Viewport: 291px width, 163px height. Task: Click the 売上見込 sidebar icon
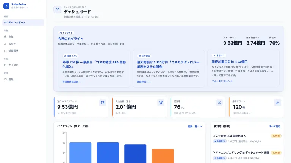pyautogui.click(x=5, y=65)
